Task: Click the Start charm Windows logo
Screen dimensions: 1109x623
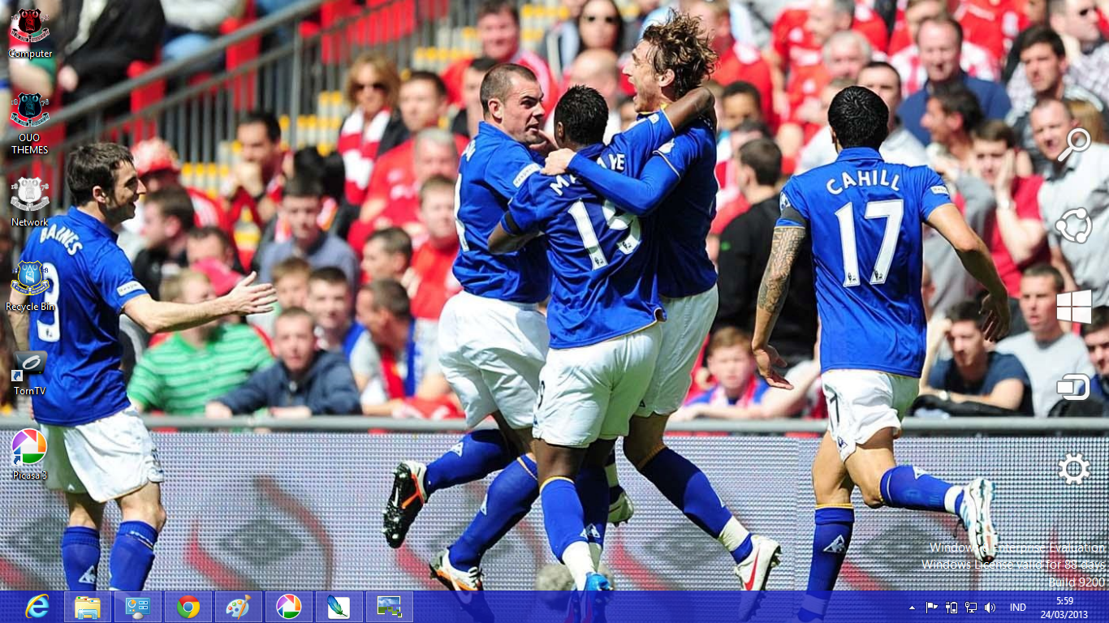Action: pos(1074,307)
